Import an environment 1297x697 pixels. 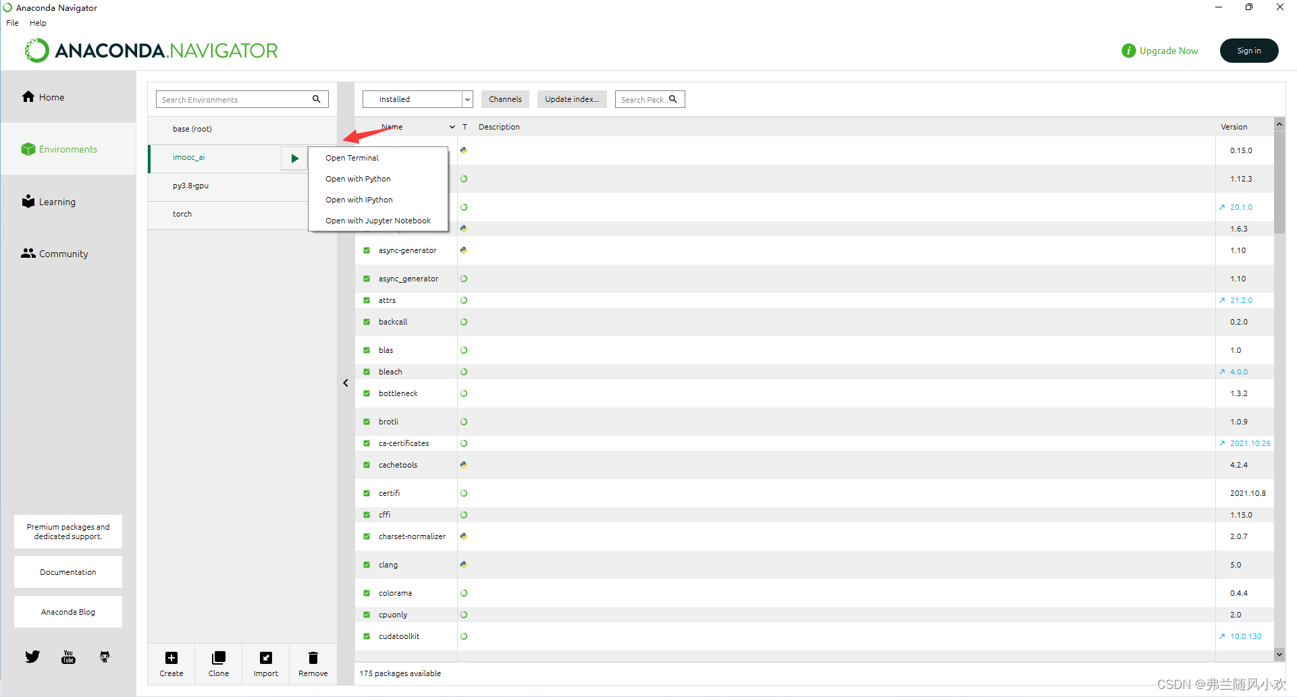[x=266, y=664]
